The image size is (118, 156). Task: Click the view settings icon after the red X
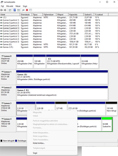point(31,10)
